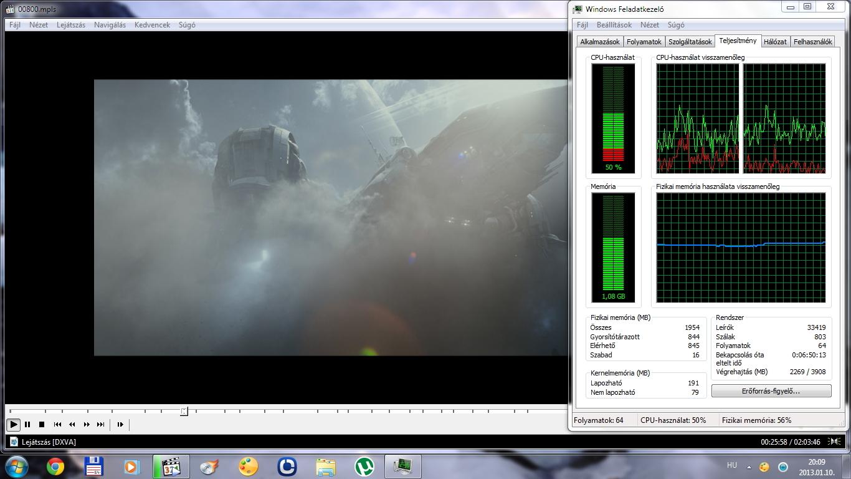
Task: Open the Nézet menu in Feladatkezelő
Action: (650, 25)
